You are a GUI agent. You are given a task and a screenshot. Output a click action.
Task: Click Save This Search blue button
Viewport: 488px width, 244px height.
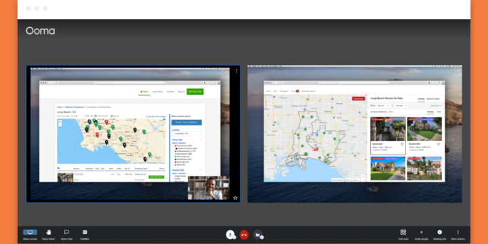point(186,122)
